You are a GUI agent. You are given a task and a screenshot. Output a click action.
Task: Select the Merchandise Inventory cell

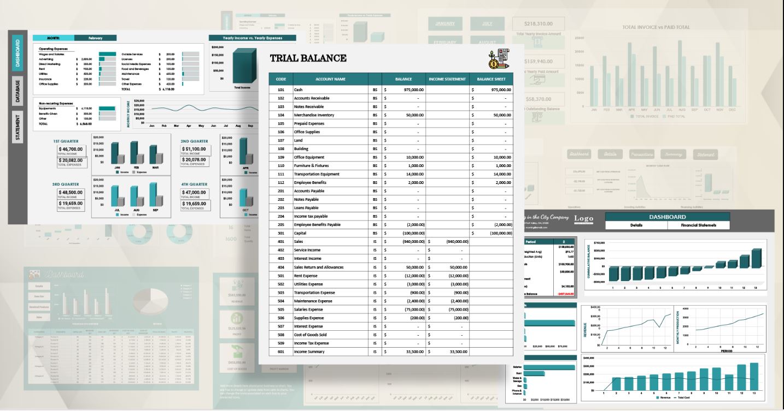point(330,115)
